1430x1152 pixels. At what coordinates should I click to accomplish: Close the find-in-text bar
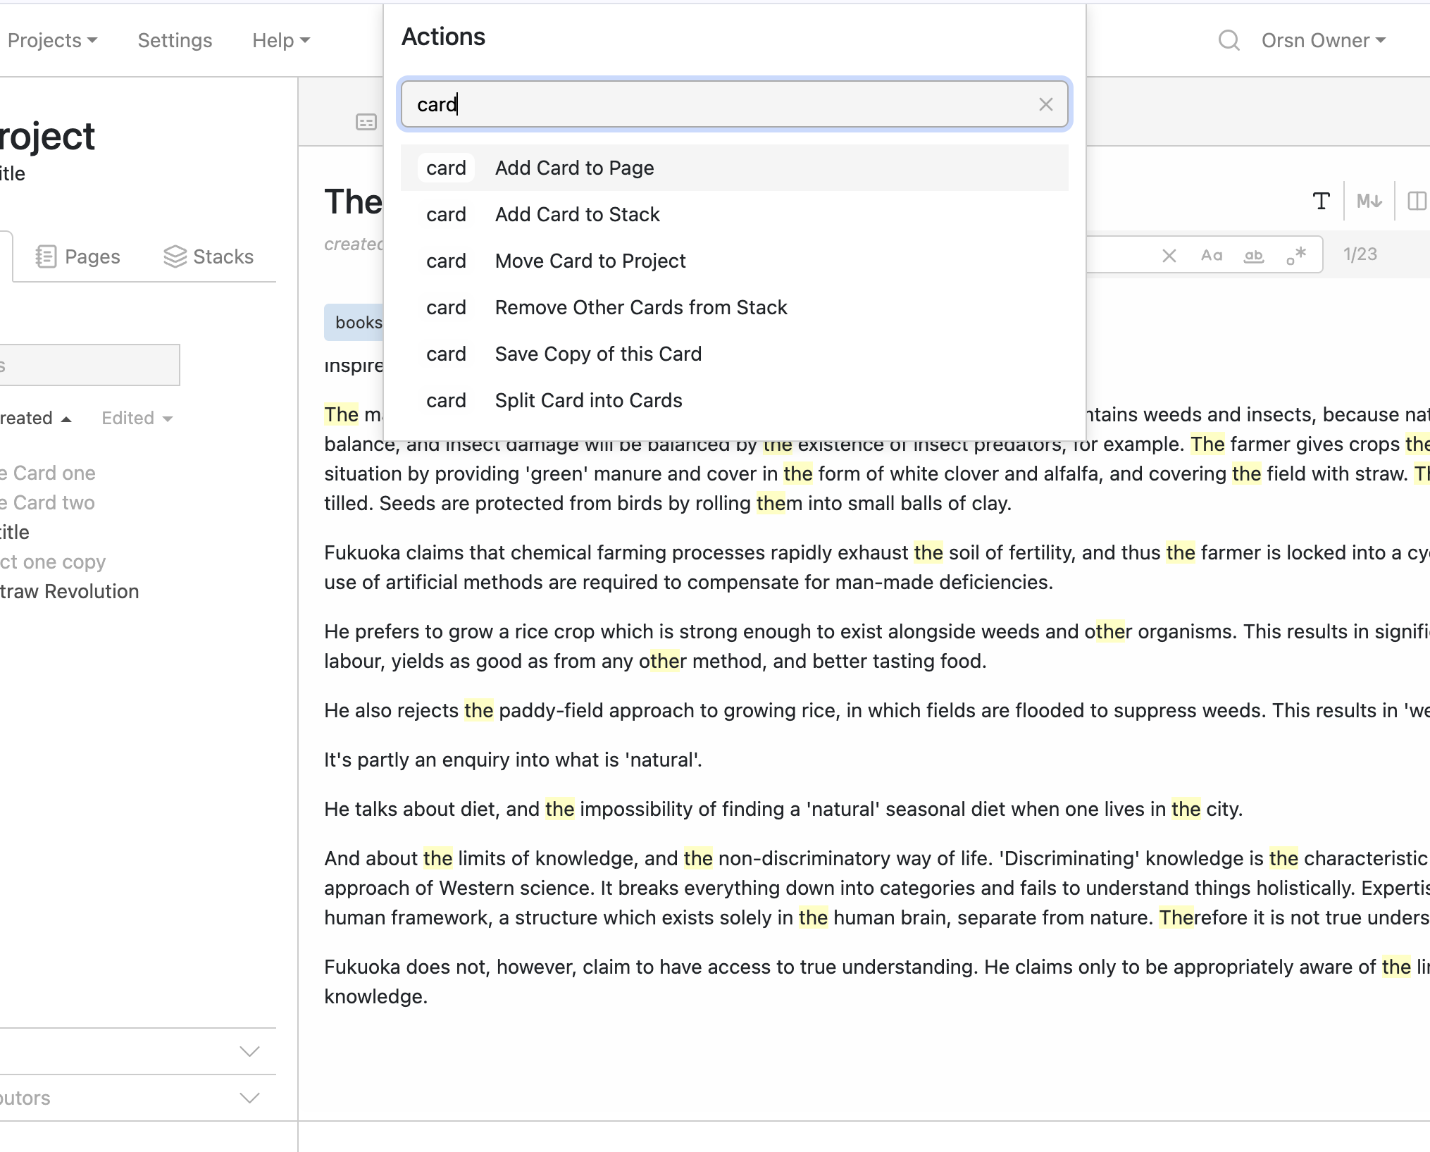coord(1169,256)
